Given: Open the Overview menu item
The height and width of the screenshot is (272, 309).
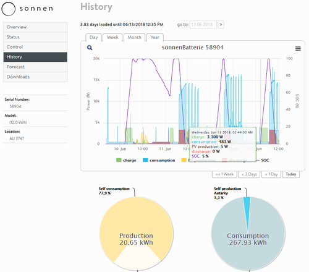Looking at the screenshot, I should (35, 27).
